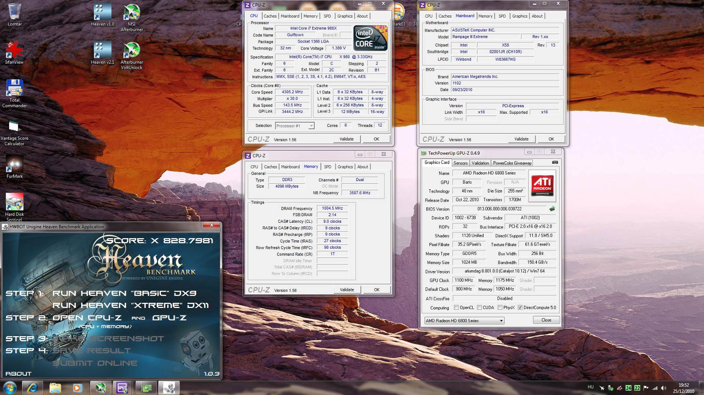The width and height of the screenshot is (704, 395).
Task: Close the HWBOT Heaven Benchmark window
Action: click(212, 225)
